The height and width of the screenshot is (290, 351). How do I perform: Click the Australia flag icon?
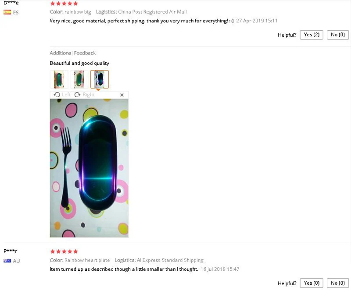pos(7,261)
